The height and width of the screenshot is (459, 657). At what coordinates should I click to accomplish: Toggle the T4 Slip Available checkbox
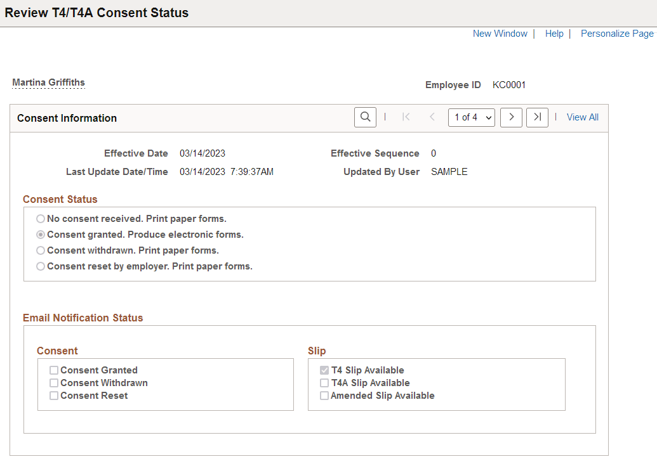tap(324, 370)
